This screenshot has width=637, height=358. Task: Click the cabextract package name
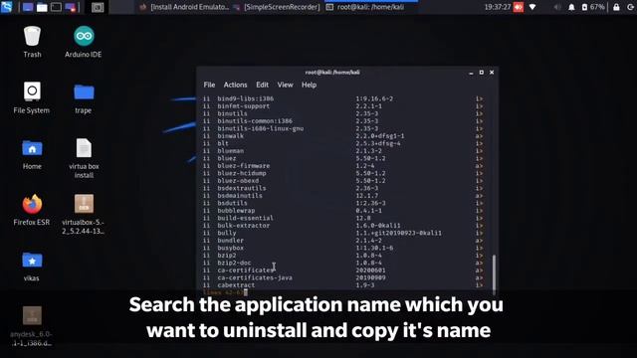point(236,285)
